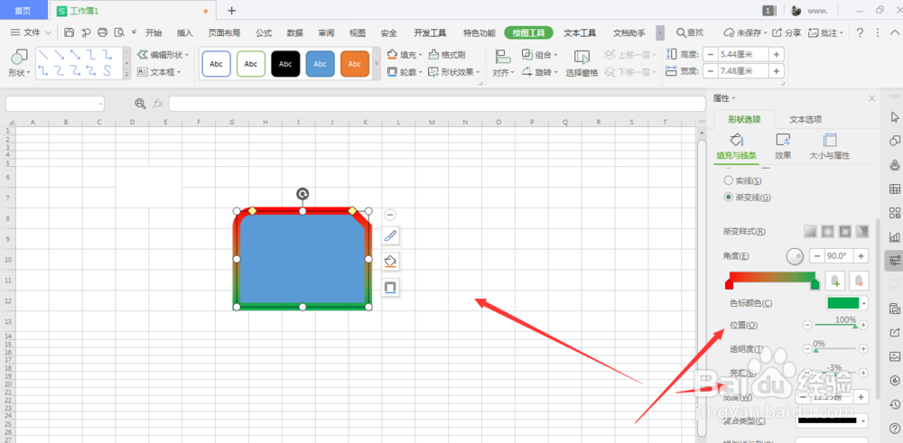This screenshot has width=903, height=443.
Task: Increase 位置 position with plus button
Action: tap(863, 325)
